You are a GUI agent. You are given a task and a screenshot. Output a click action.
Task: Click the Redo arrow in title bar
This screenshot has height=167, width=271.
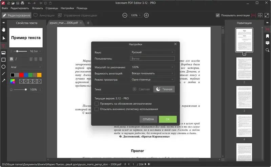coord(34,3)
